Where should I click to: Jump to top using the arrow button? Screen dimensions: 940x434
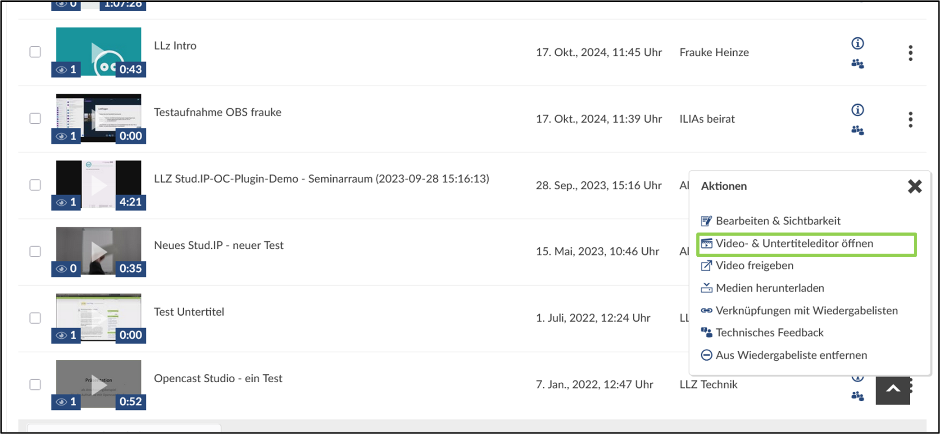pyautogui.click(x=893, y=389)
